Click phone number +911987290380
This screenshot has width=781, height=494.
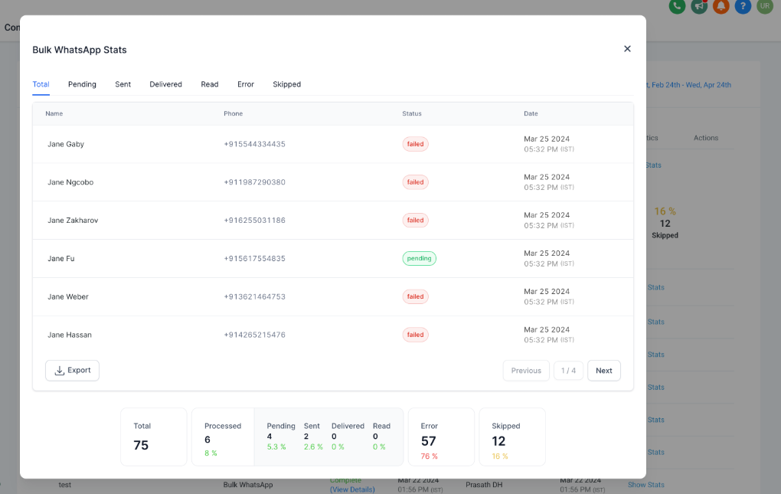pos(254,182)
